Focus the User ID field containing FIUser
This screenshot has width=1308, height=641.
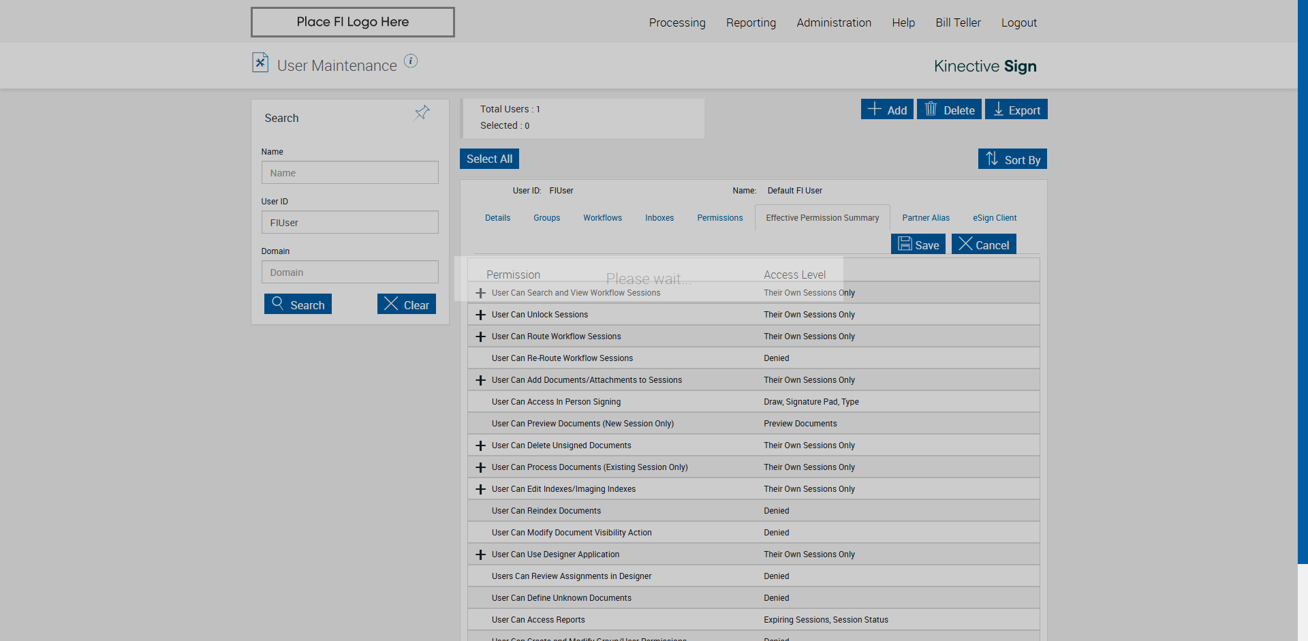(350, 222)
